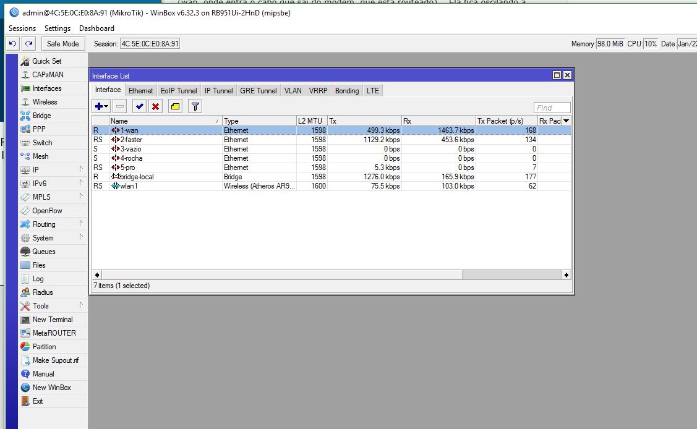
Task: Select the bridge-local interface row
Action: pyautogui.click(x=331, y=177)
